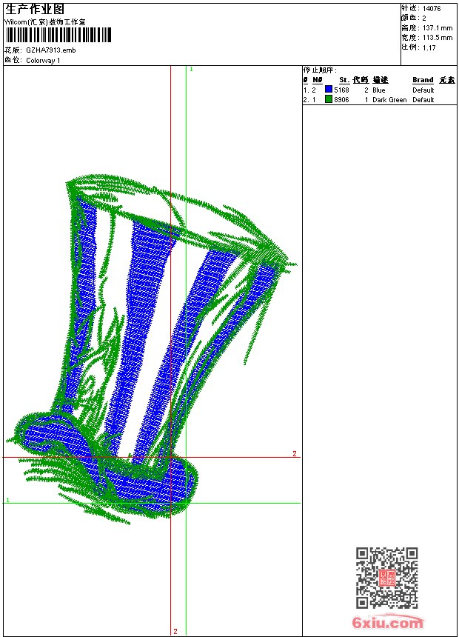This screenshot has width=459, height=637.
Task: Click the width value 113.5 mm
Action: tap(437, 37)
